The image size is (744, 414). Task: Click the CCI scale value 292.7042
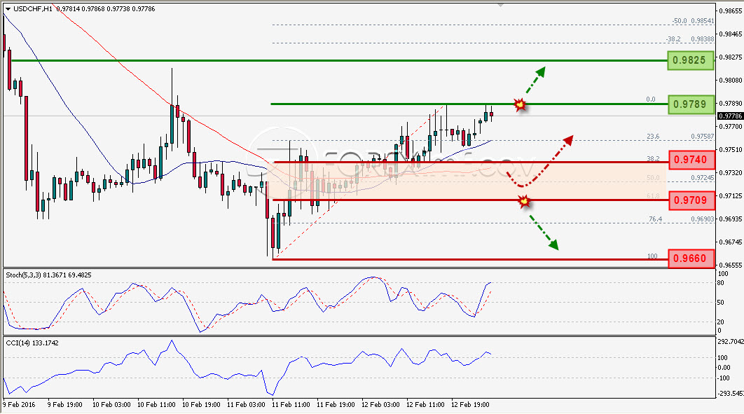coord(731,341)
